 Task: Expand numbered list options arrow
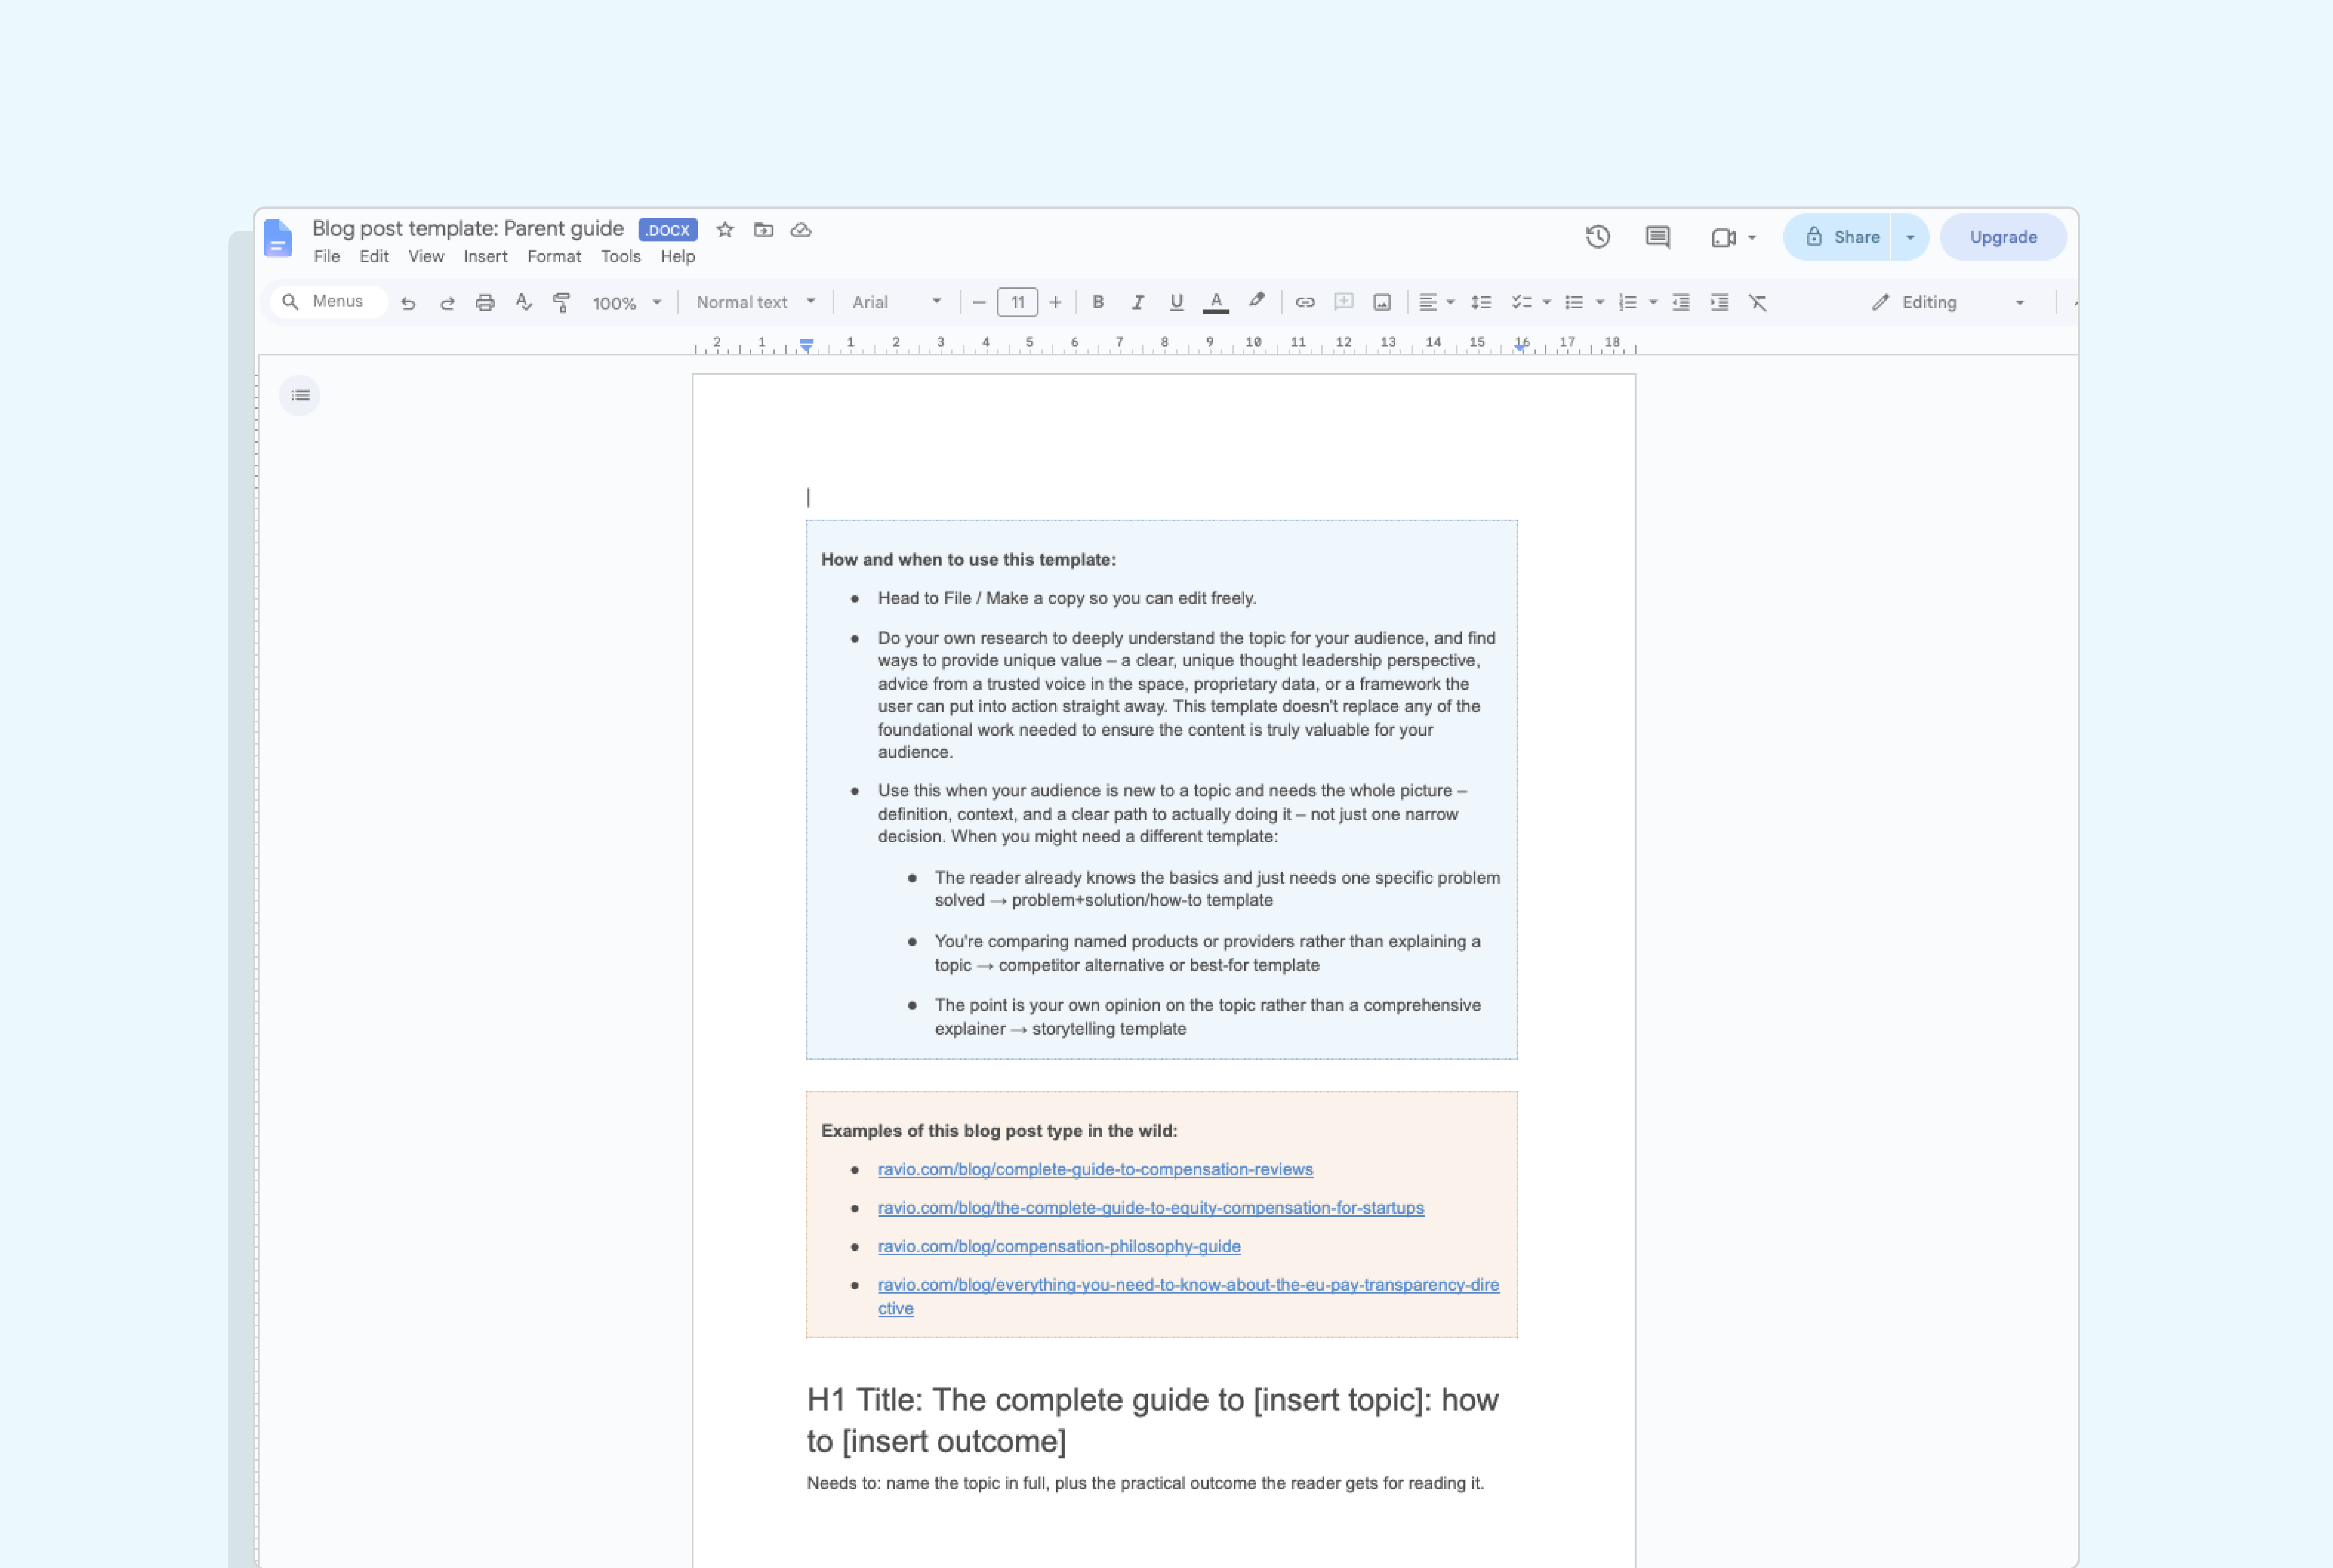[x=1653, y=302]
